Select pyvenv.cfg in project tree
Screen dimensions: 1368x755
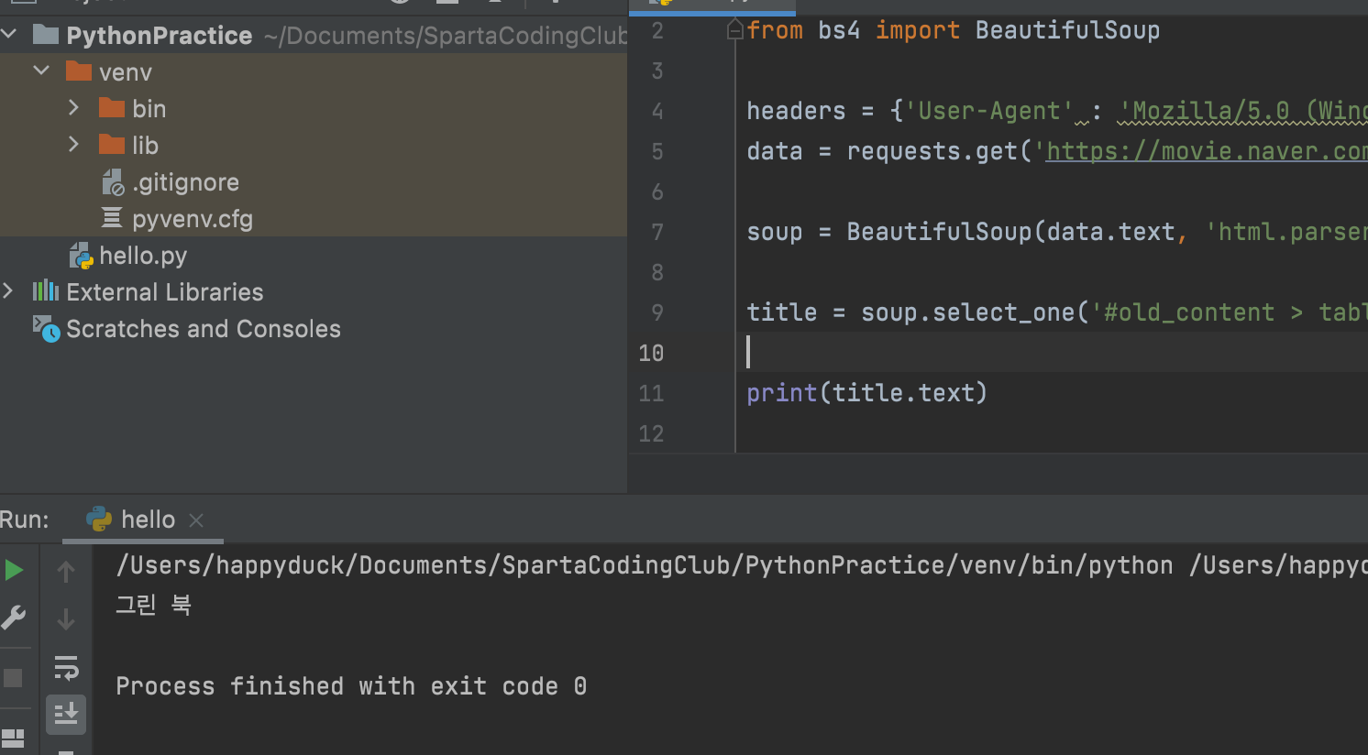tap(193, 219)
